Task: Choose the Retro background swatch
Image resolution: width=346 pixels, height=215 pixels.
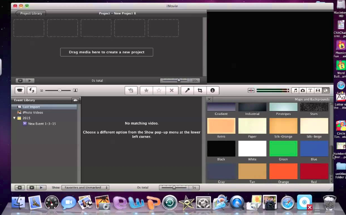Action: (x=221, y=126)
